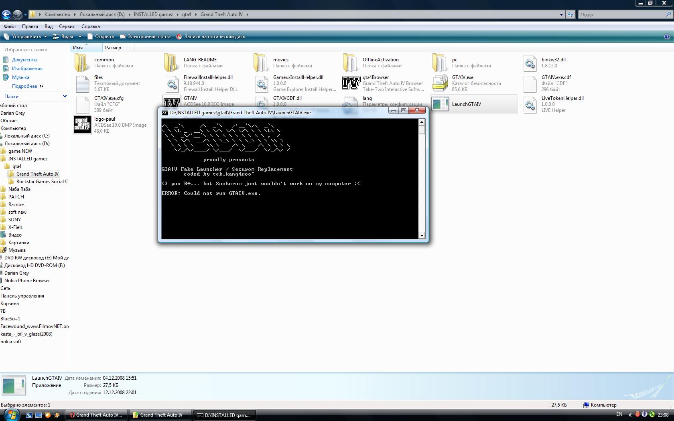The height and width of the screenshot is (421, 674).
Task: Sort files by the Размер column
Action: (x=118, y=48)
